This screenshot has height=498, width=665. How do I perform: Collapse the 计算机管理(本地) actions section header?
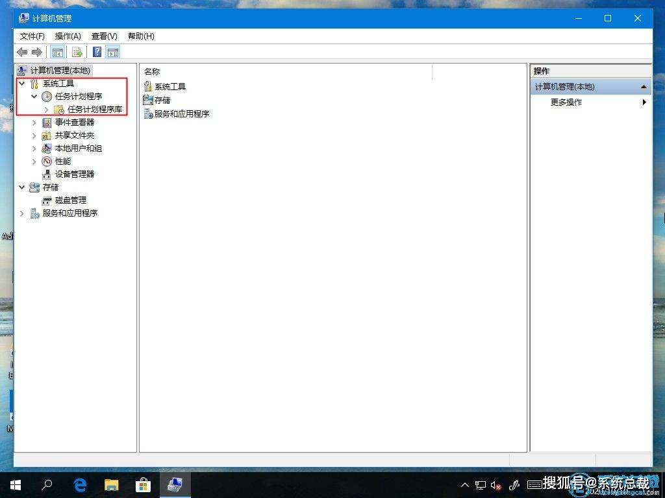[643, 87]
